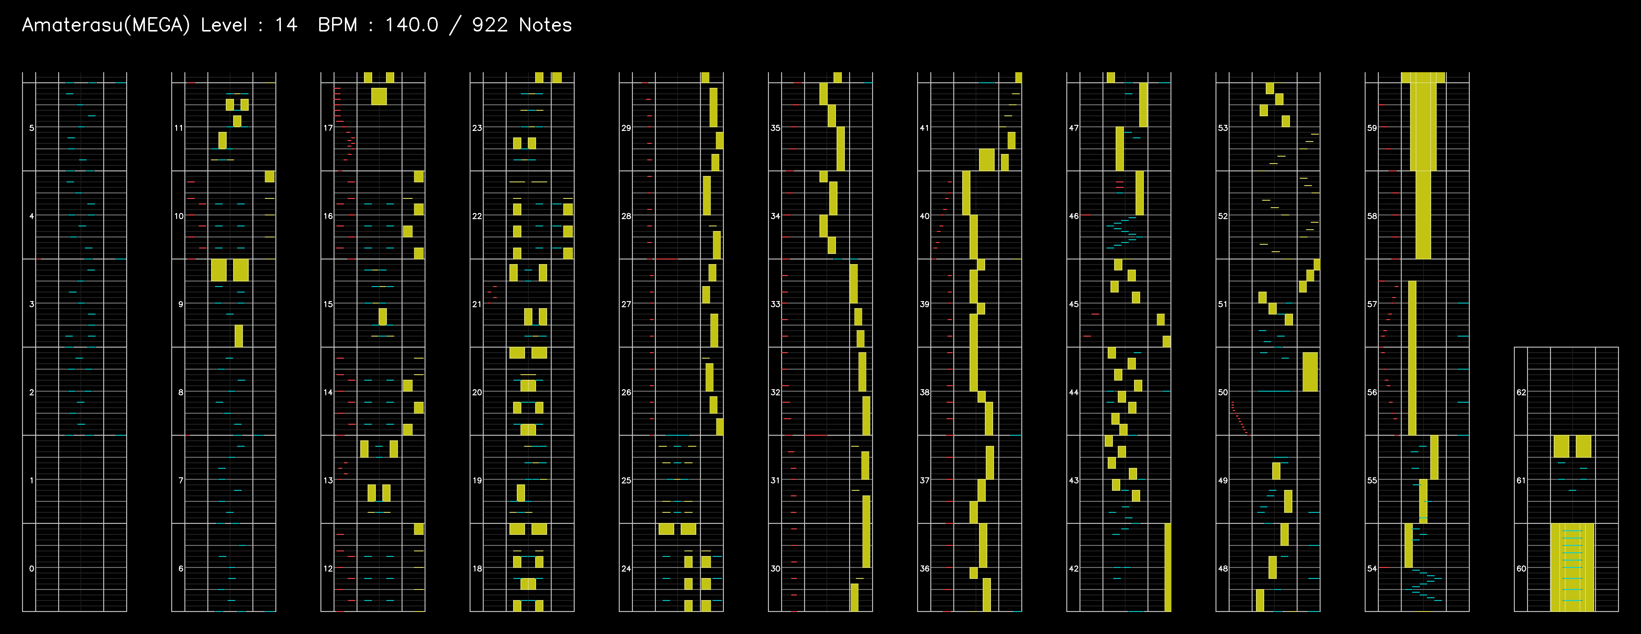
Task: Click the song title "Amaterasu(MEGA)"
Action: [x=106, y=25]
